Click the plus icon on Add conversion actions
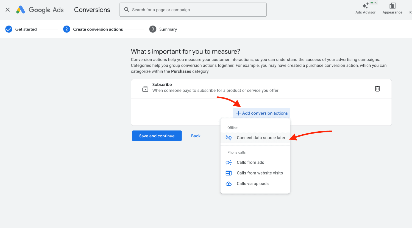Viewport: 412px width, 228px height. (238, 113)
